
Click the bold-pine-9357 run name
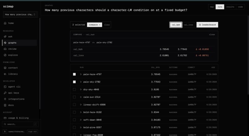point(92,127)
